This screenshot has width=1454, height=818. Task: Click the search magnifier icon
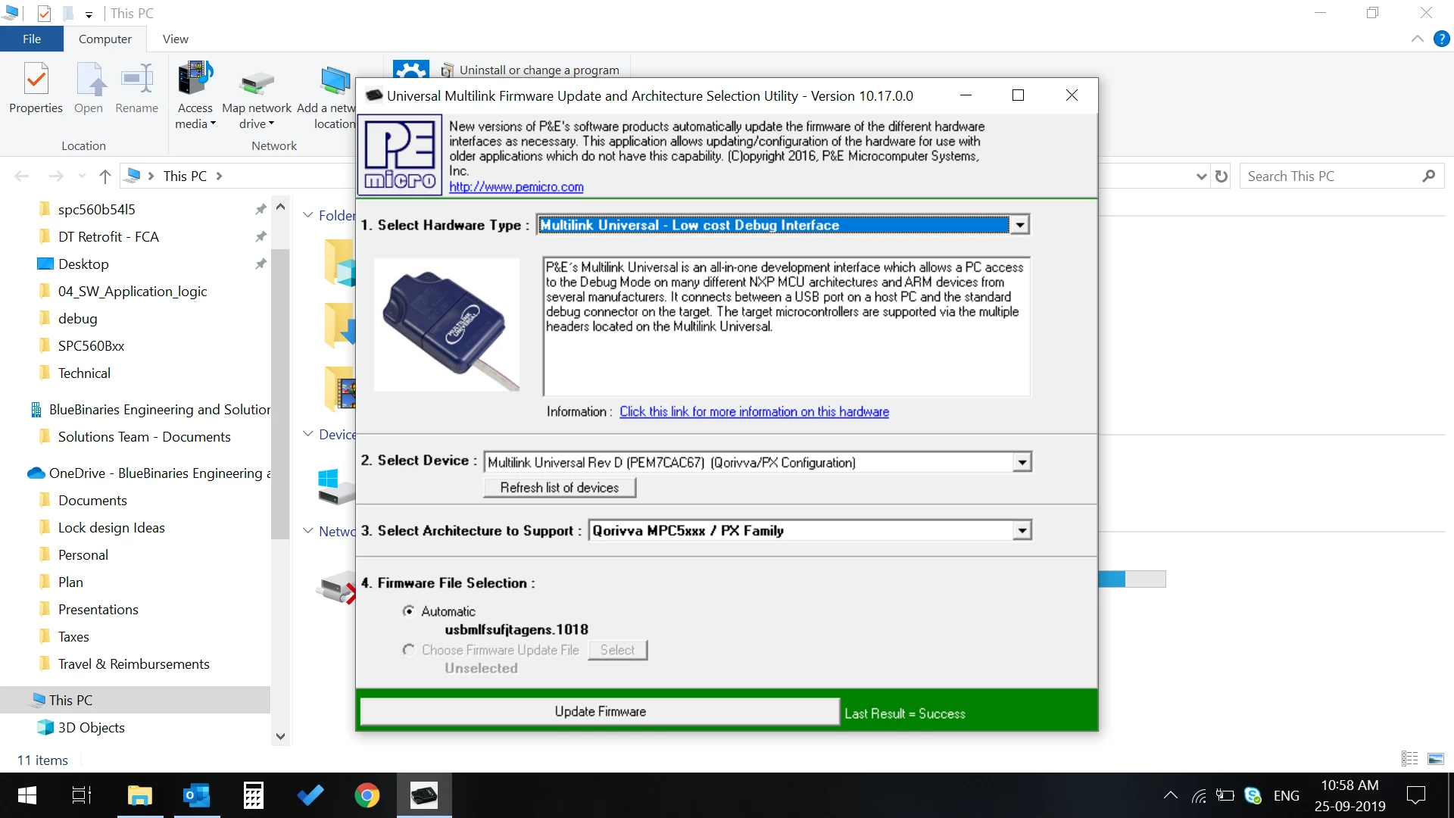1429,176
